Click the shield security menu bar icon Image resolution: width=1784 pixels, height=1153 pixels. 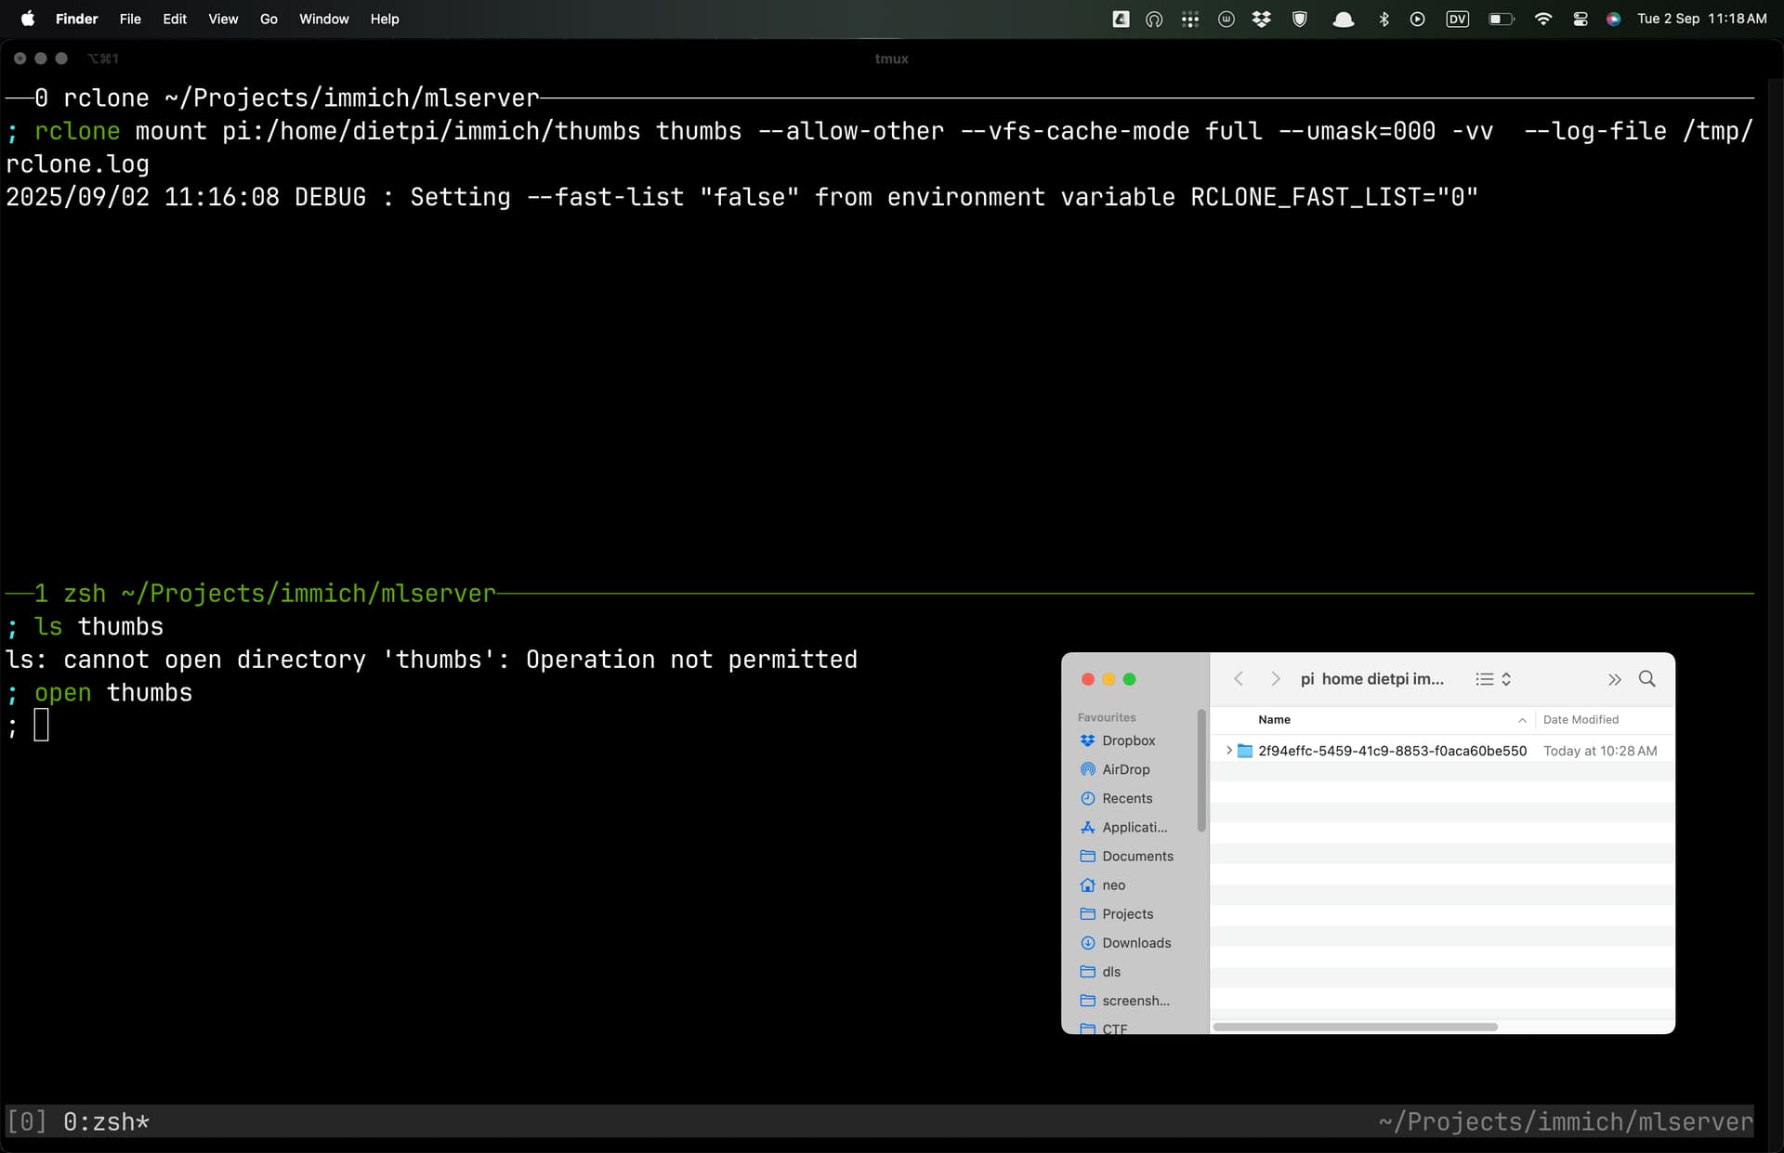[1300, 19]
